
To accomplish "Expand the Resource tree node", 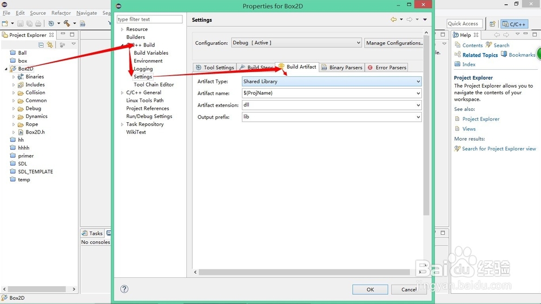I will (122, 29).
